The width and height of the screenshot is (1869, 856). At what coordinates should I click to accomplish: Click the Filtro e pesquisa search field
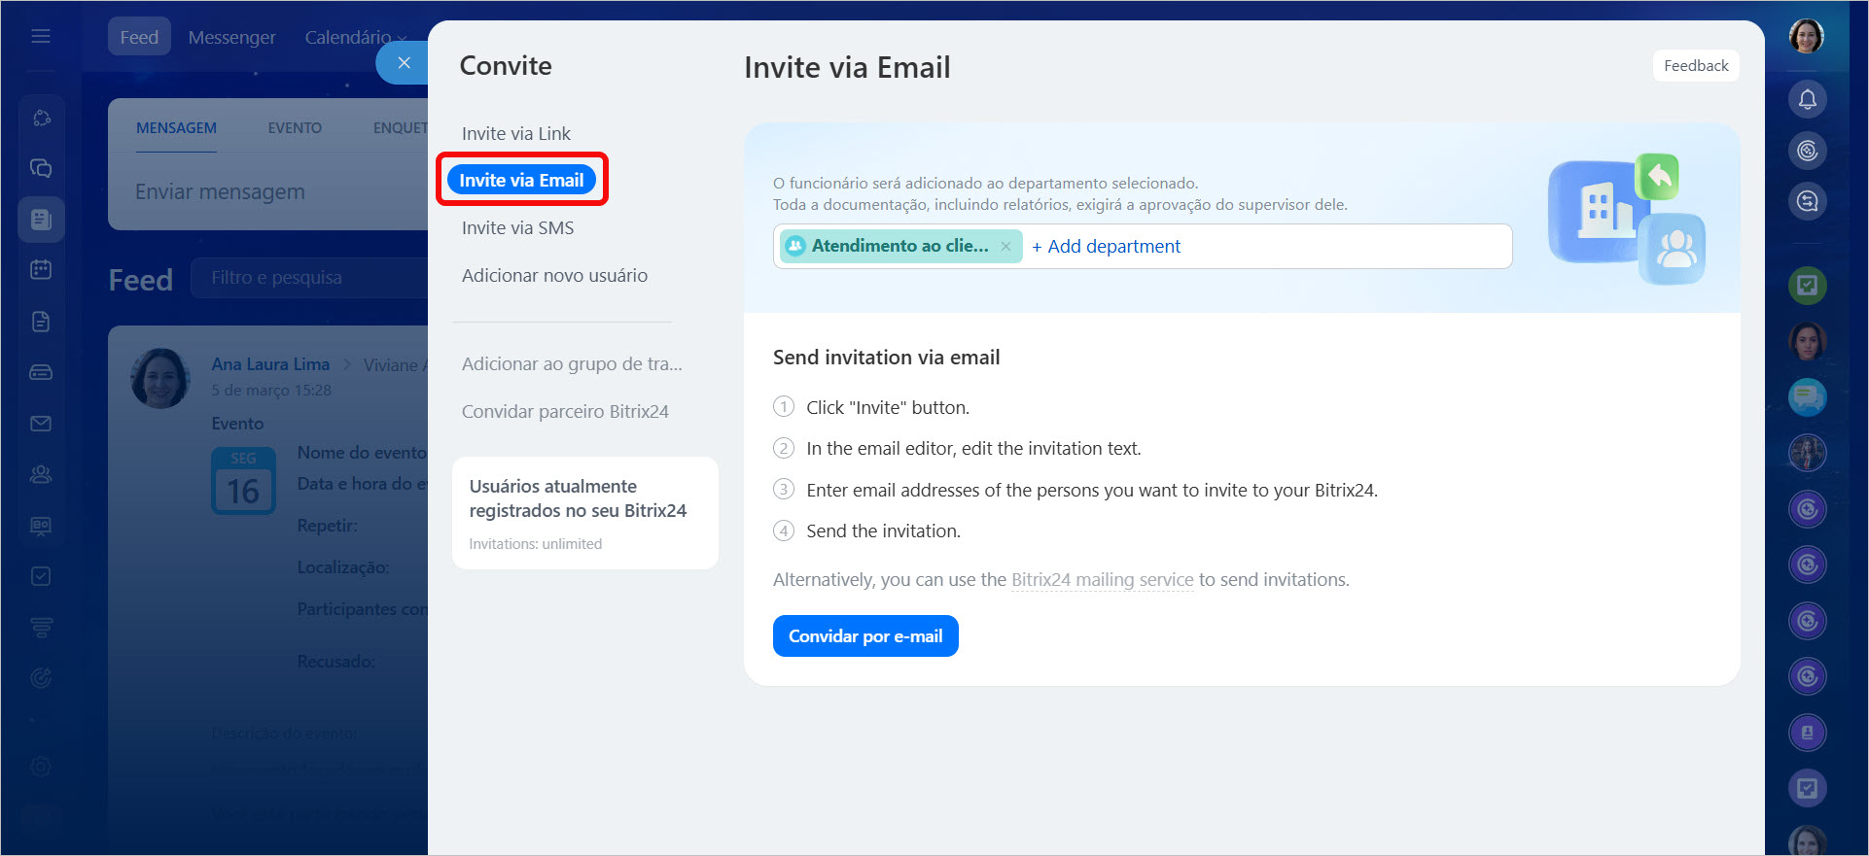(x=311, y=278)
